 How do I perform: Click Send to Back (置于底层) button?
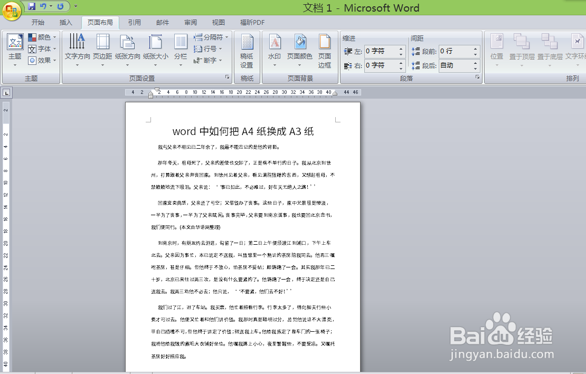(550, 51)
